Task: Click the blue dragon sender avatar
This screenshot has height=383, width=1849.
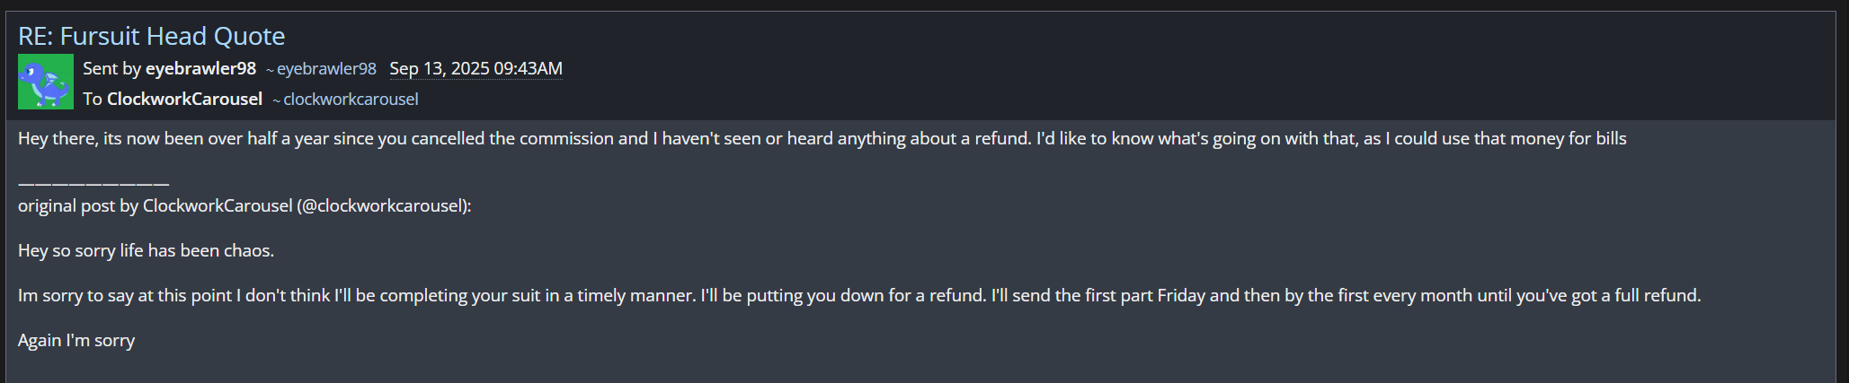Action: 46,82
